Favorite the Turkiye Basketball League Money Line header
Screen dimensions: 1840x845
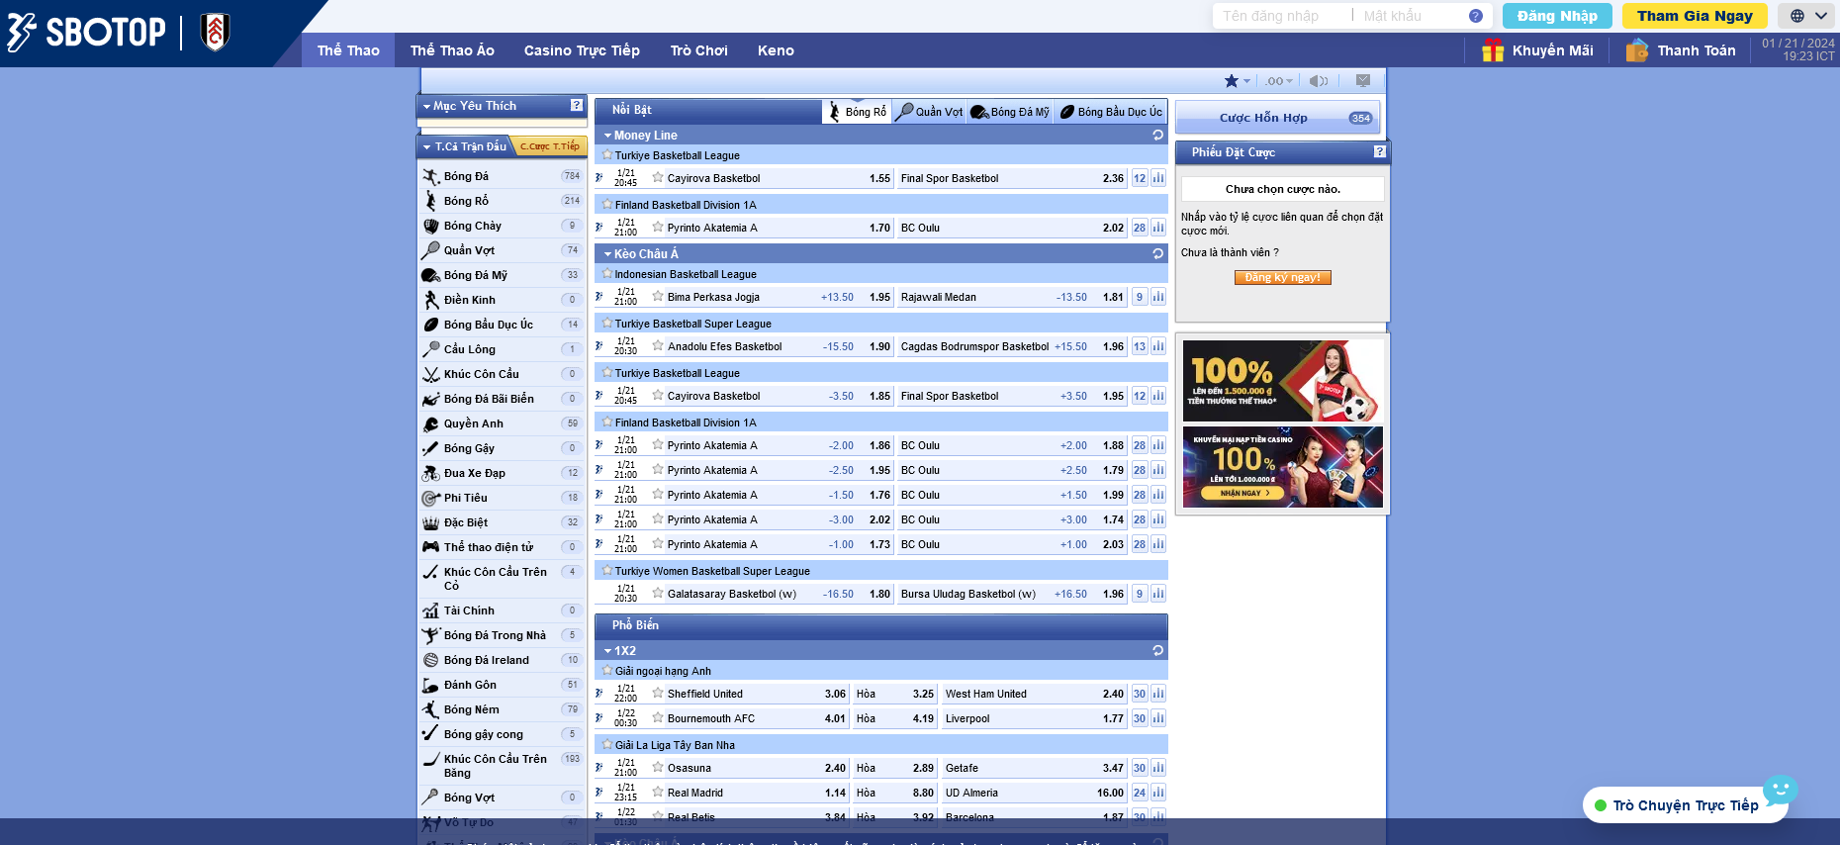pos(607,154)
